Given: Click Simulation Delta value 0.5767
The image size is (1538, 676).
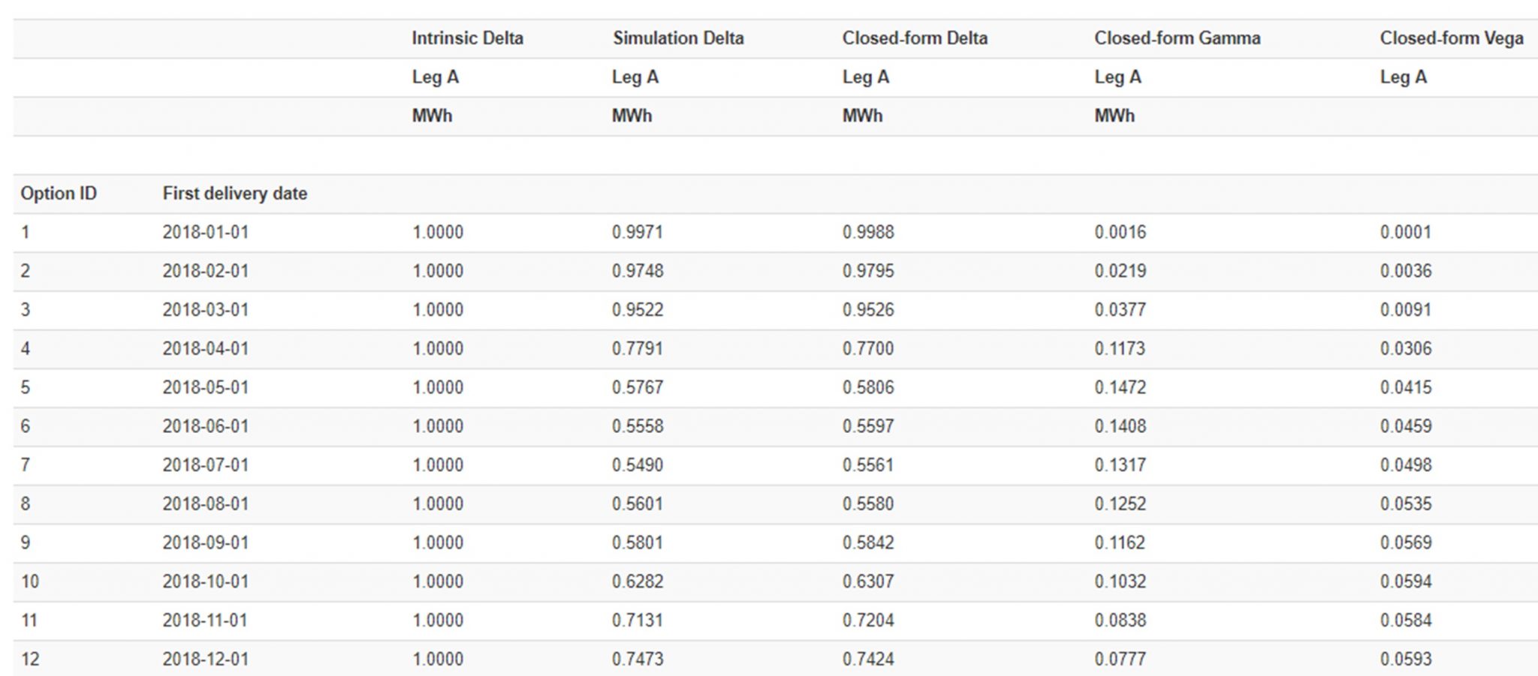Looking at the screenshot, I should (x=638, y=388).
